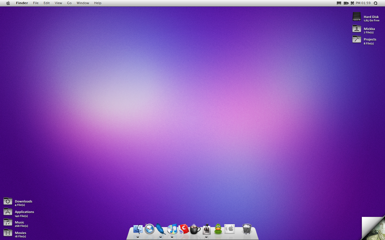The height and width of the screenshot is (240, 385).
Task: Click the command-symbol menu bar icon
Action: click(352, 3)
